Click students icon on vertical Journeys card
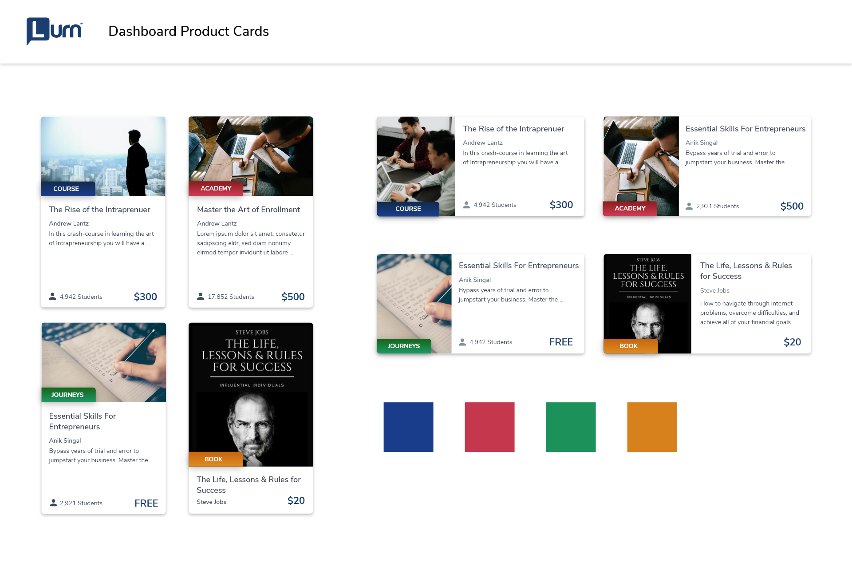Image resolution: width=852 pixels, height=567 pixels. (53, 503)
